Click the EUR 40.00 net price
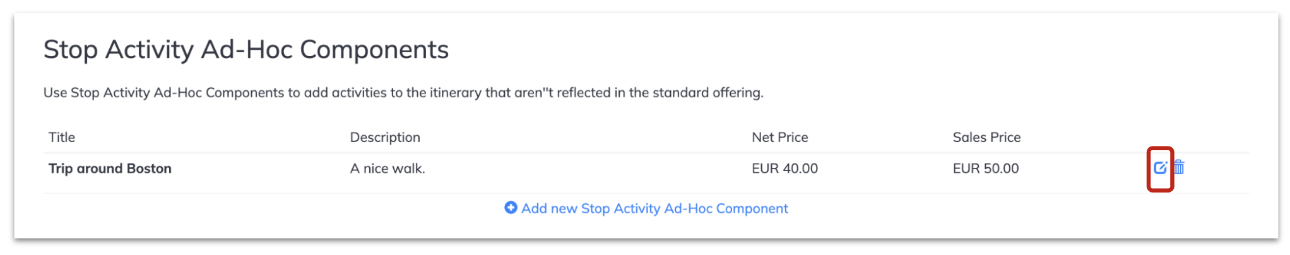The height and width of the screenshot is (255, 1290). (x=784, y=169)
